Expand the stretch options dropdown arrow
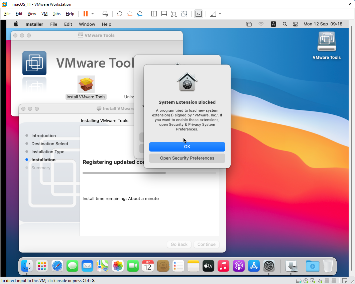 coord(220,14)
